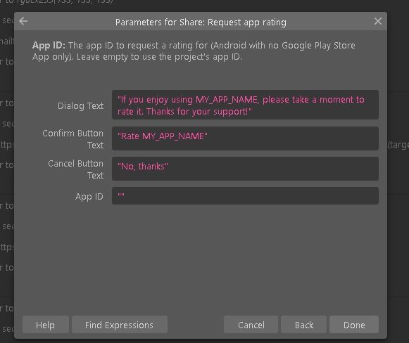This screenshot has width=409, height=343.
Task: Open the Help button
Action: pyautogui.click(x=45, y=325)
